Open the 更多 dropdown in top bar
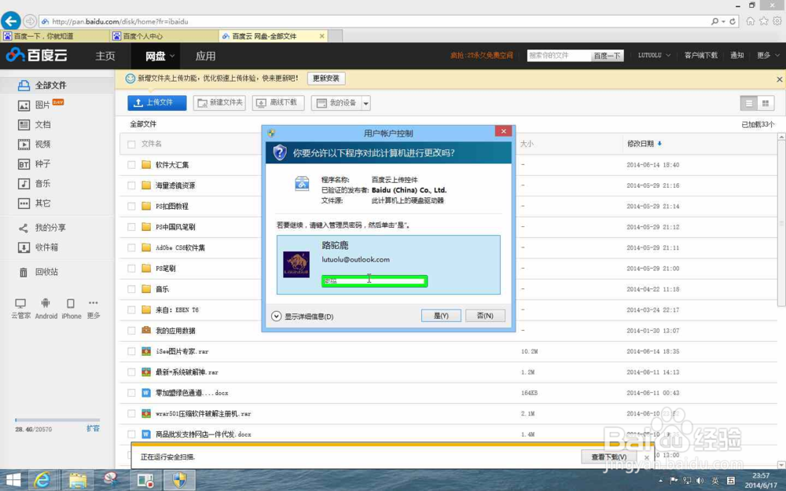The image size is (786, 491). (x=768, y=55)
